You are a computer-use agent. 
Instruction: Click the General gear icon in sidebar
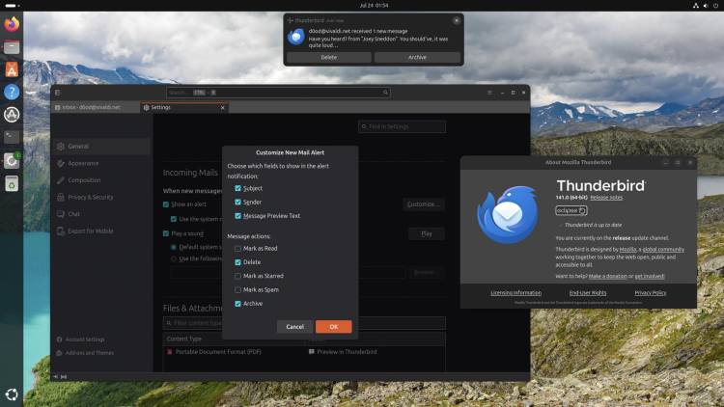tap(61, 147)
